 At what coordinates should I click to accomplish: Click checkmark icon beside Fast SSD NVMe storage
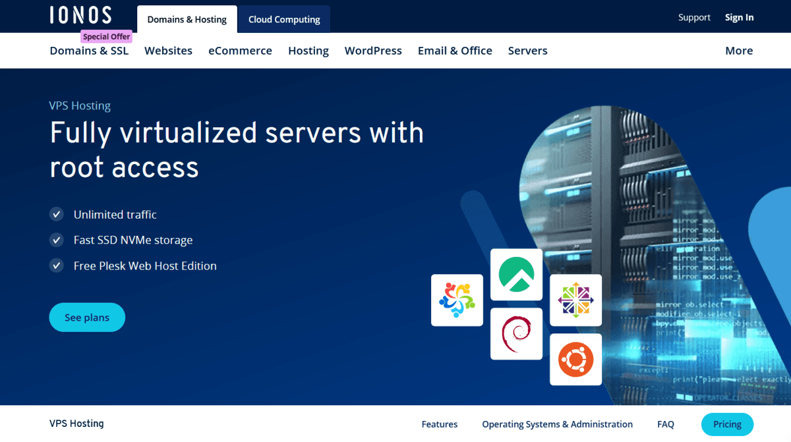click(x=57, y=240)
